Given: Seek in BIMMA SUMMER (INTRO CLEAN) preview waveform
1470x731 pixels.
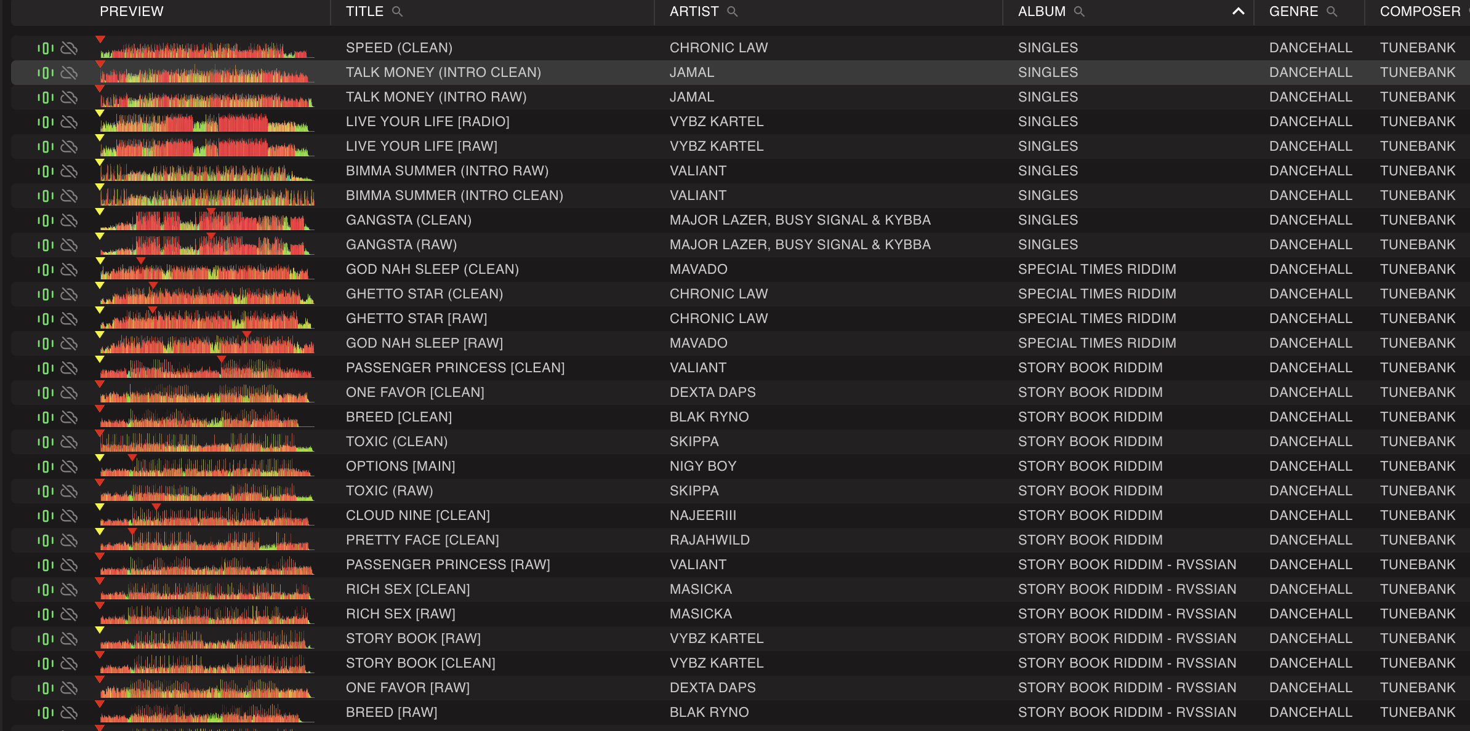Looking at the screenshot, I should click(x=207, y=197).
